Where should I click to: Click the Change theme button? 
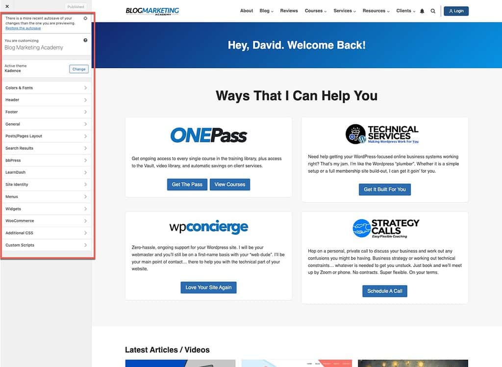[x=79, y=69]
